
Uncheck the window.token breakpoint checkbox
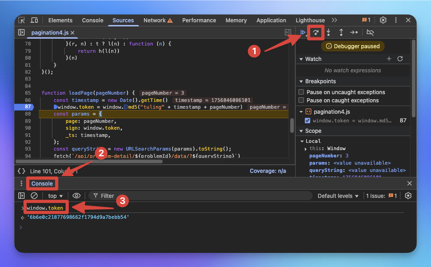308,121
